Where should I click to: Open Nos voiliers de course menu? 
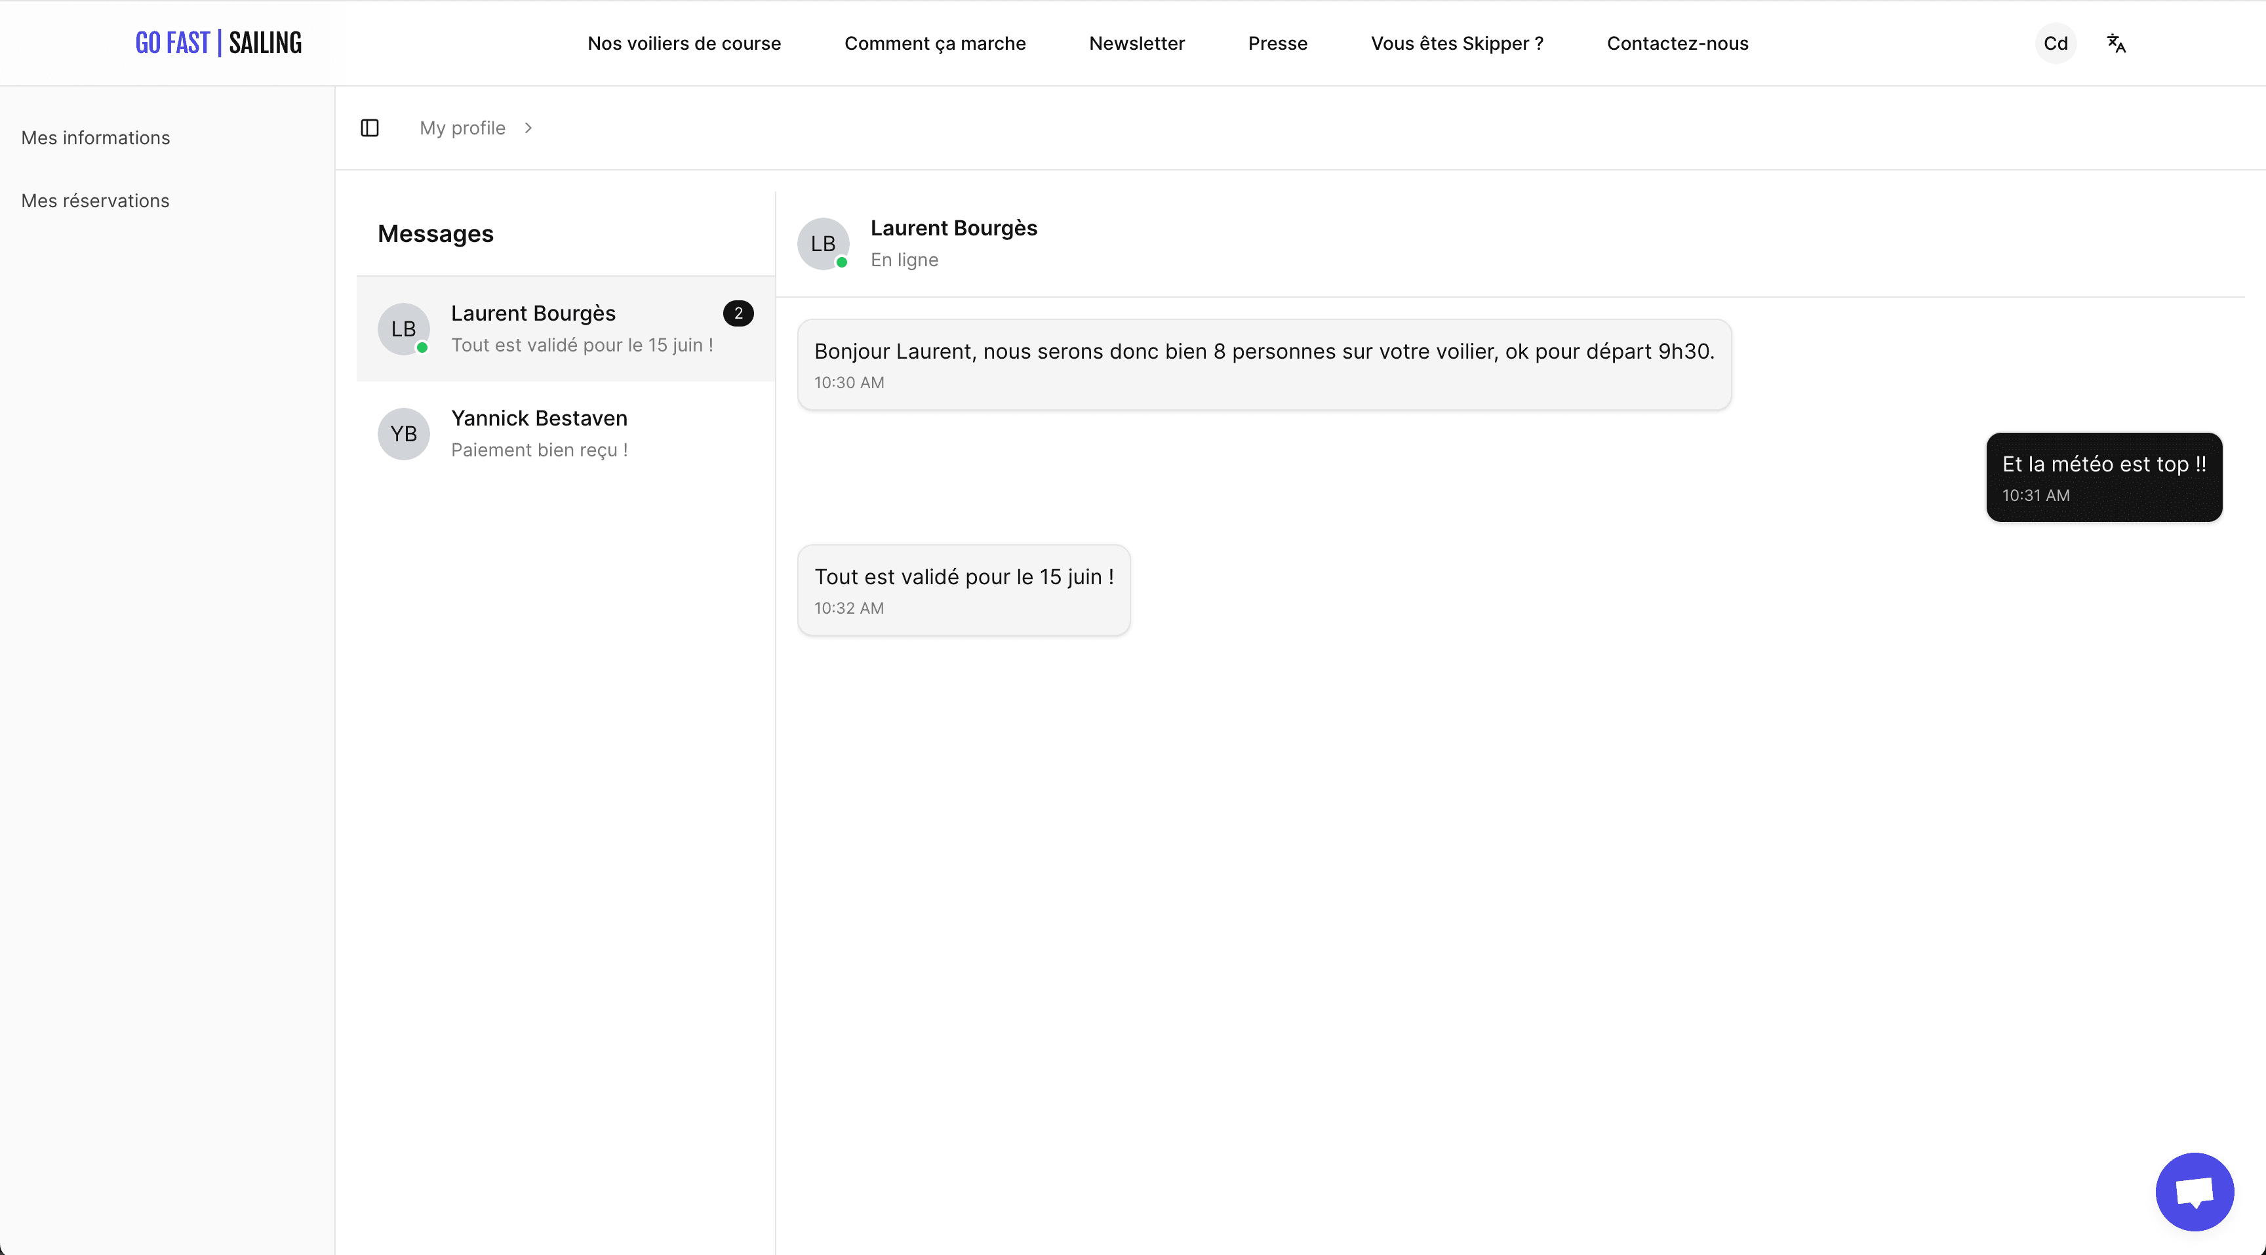(x=683, y=43)
